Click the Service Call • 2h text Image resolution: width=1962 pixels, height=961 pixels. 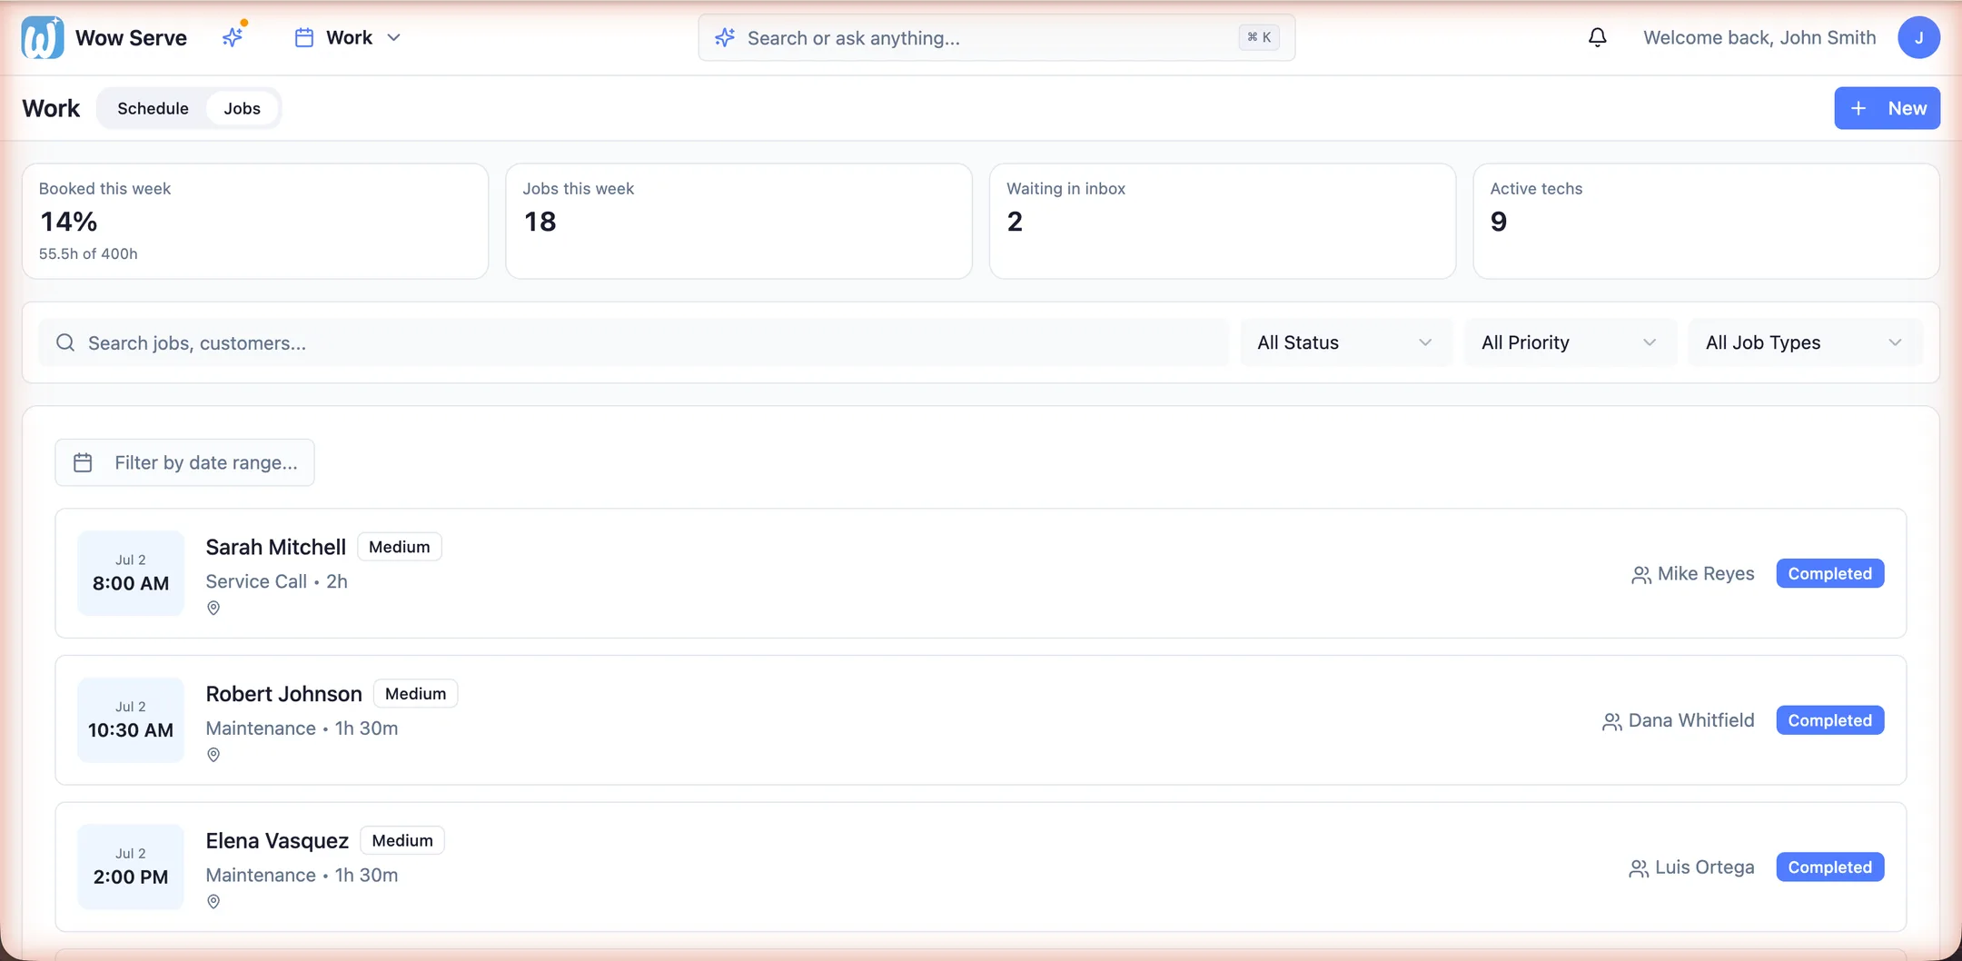pyautogui.click(x=276, y=581)
